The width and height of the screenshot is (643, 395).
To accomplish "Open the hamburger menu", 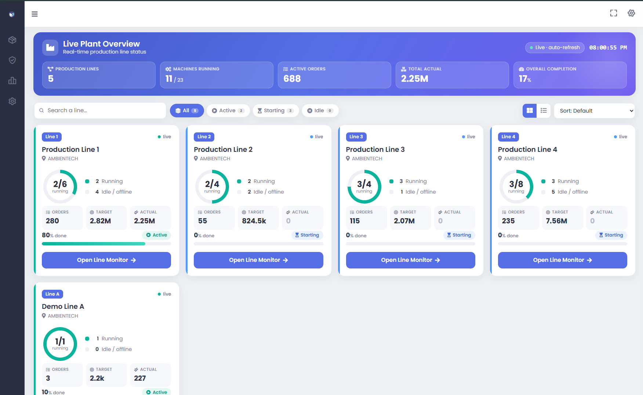I will 34,14.
